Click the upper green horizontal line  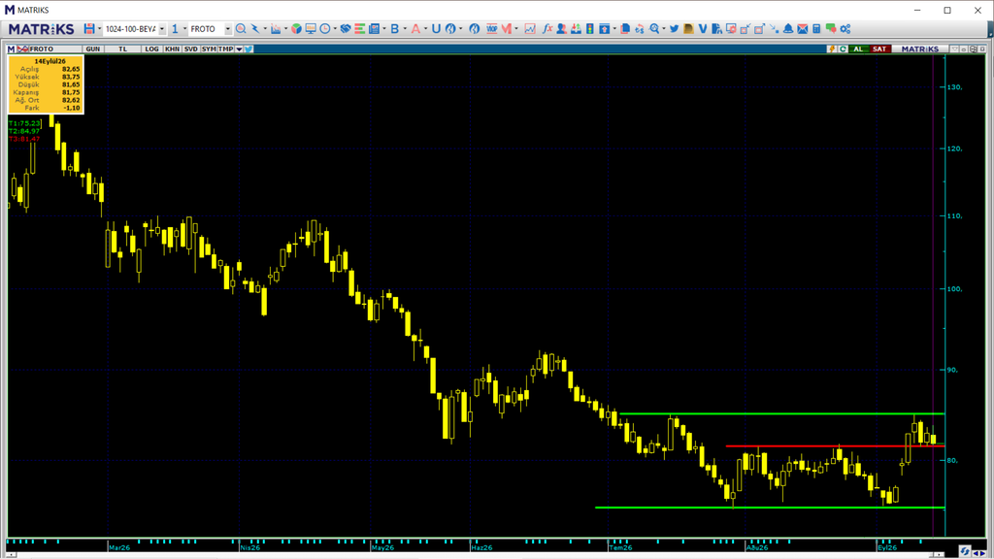click(781, 413)
